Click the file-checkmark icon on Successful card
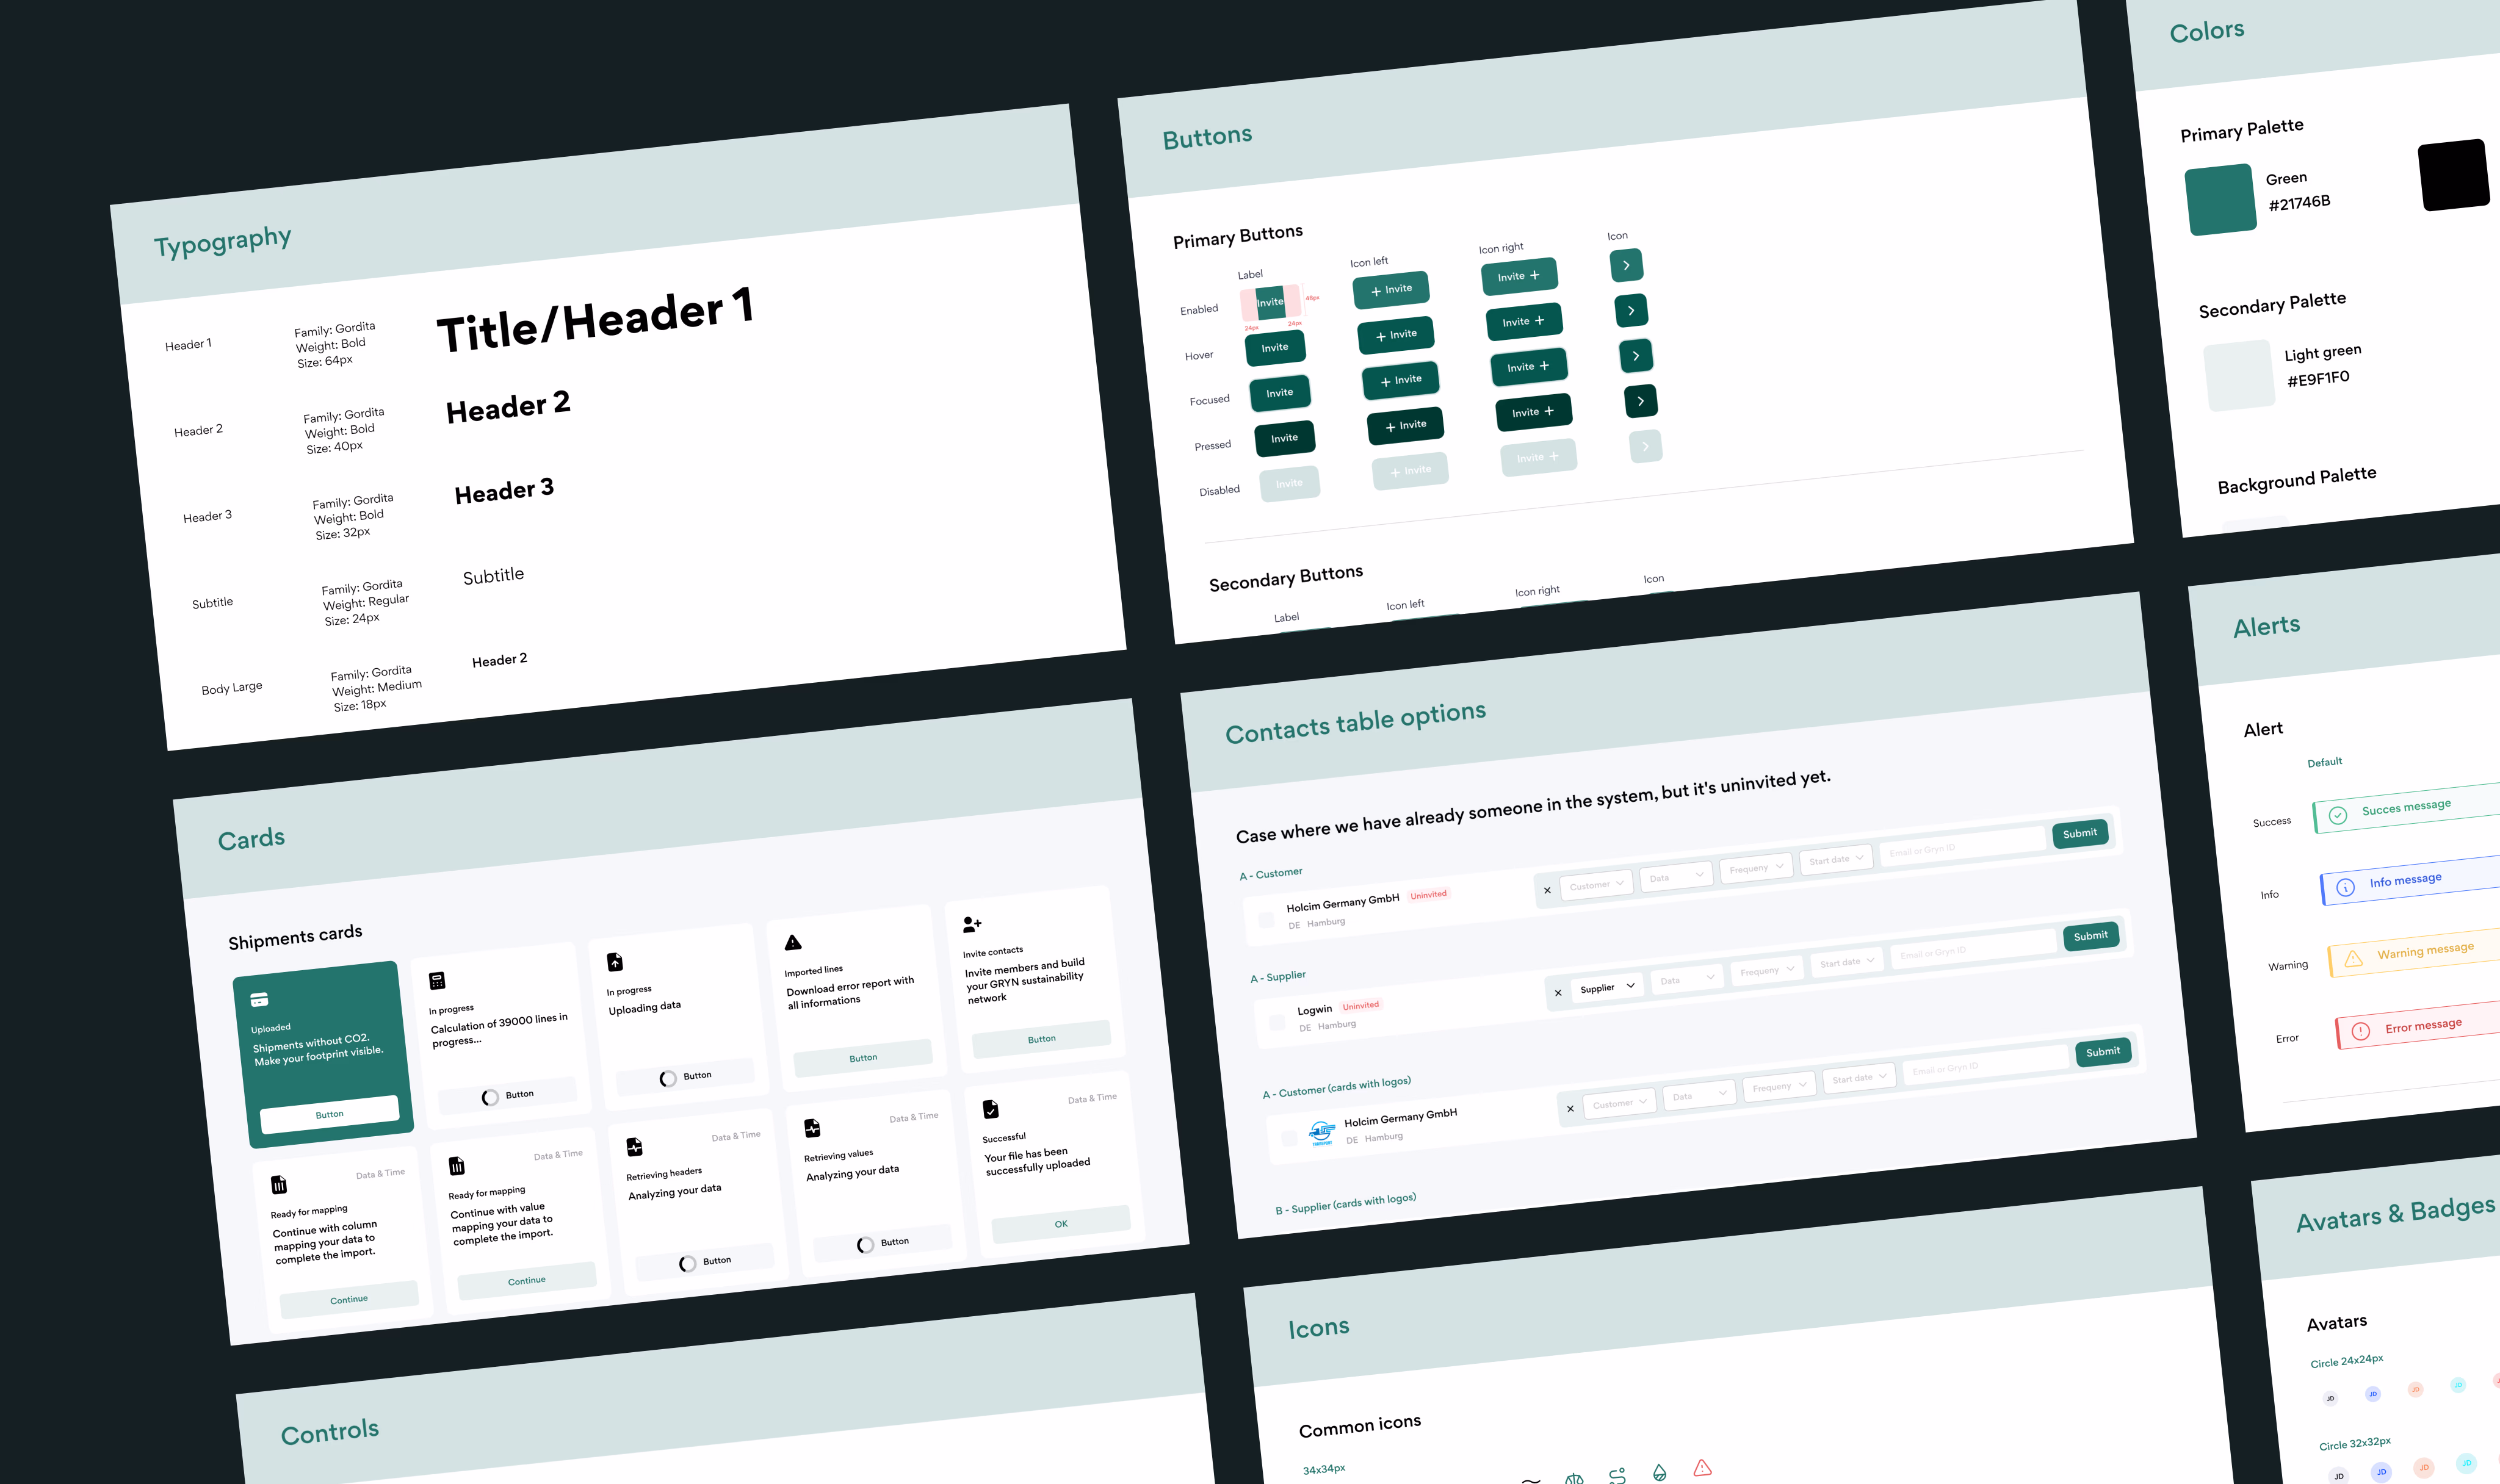 (x=990, y=1109)
